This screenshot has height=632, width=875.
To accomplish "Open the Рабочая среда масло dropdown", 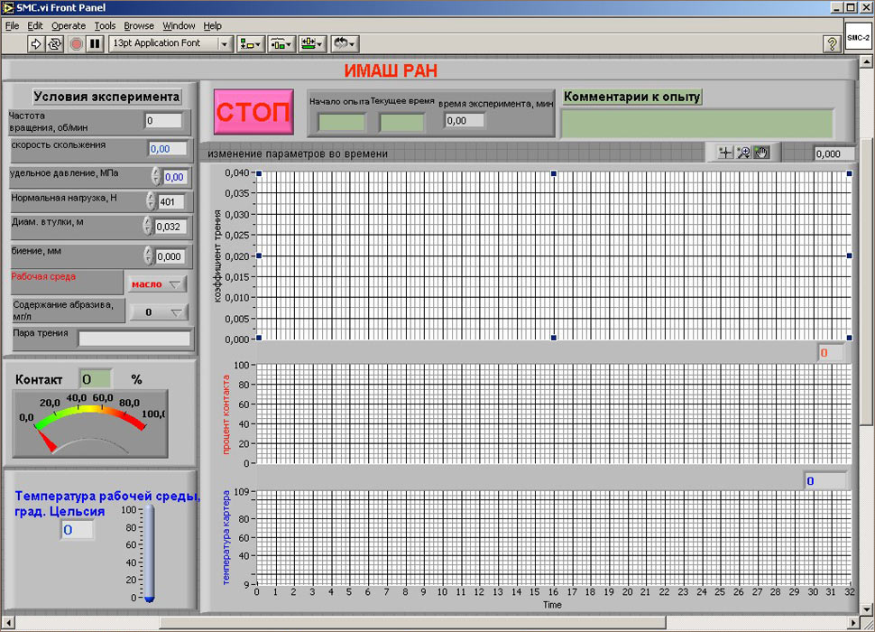I will (157, 284).
